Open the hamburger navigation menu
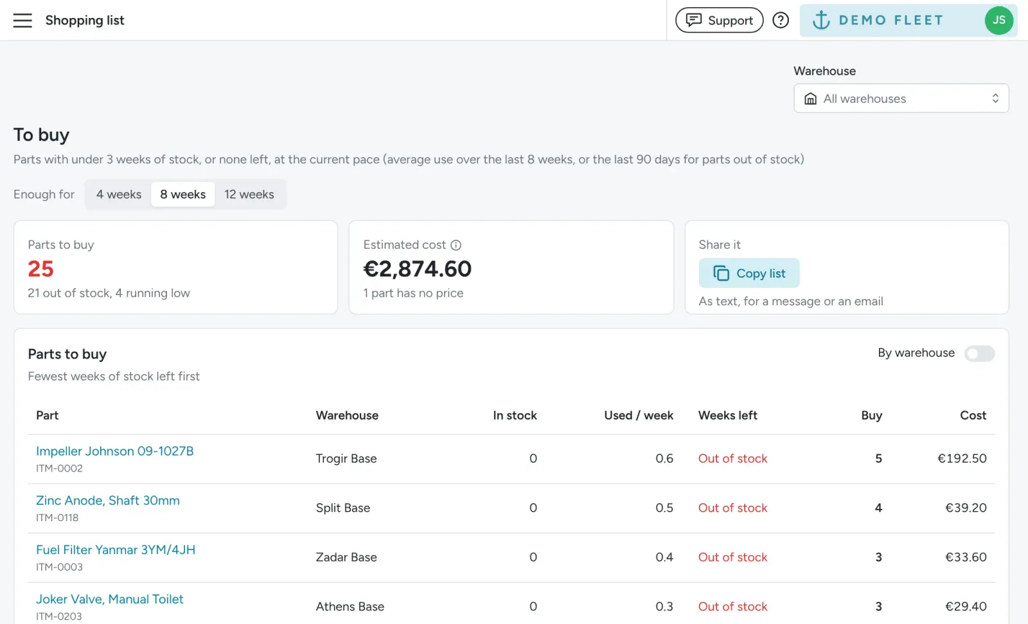This screenshot has height=624, width=1028. tap(22, 21)
